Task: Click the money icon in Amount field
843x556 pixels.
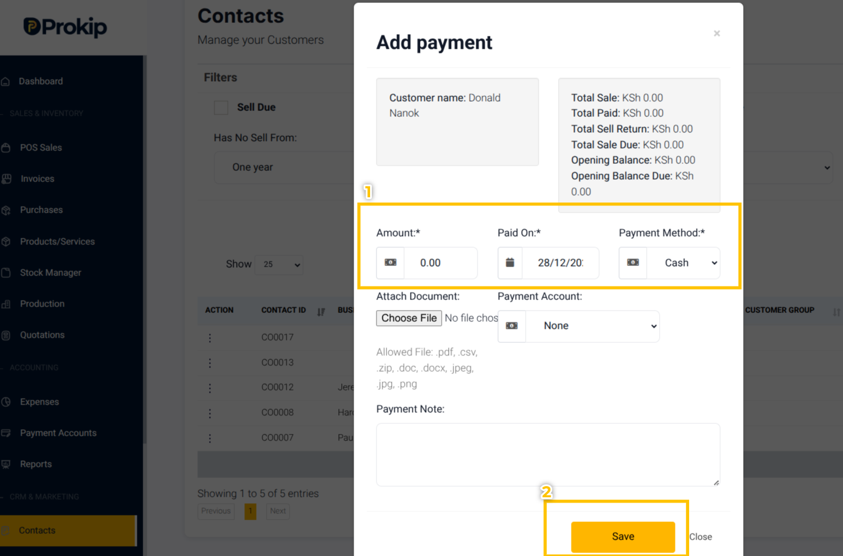Action: 390,262
